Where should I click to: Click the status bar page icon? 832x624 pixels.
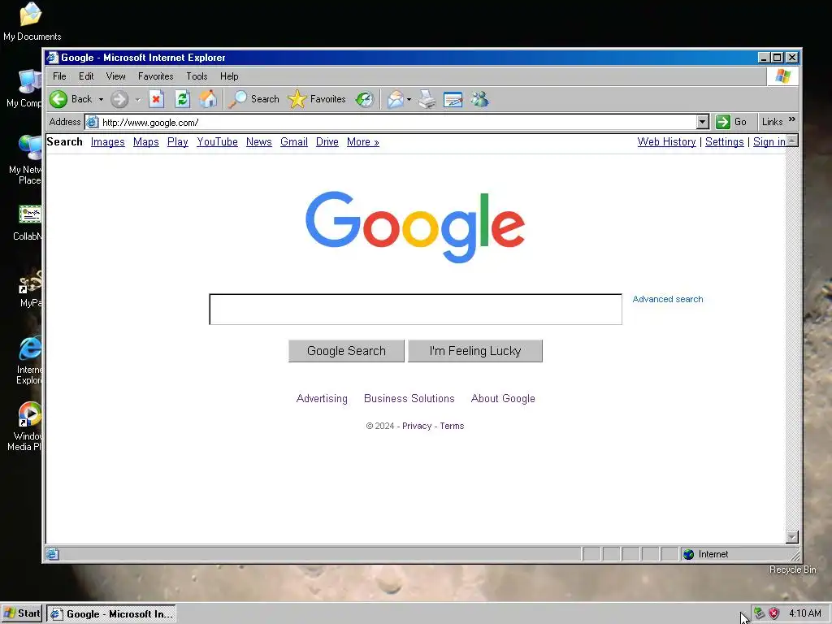coord(52,554)
